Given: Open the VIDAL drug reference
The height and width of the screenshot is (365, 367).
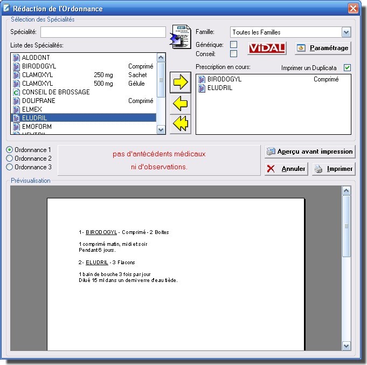Looking at the screenshot, I should 267,48.
